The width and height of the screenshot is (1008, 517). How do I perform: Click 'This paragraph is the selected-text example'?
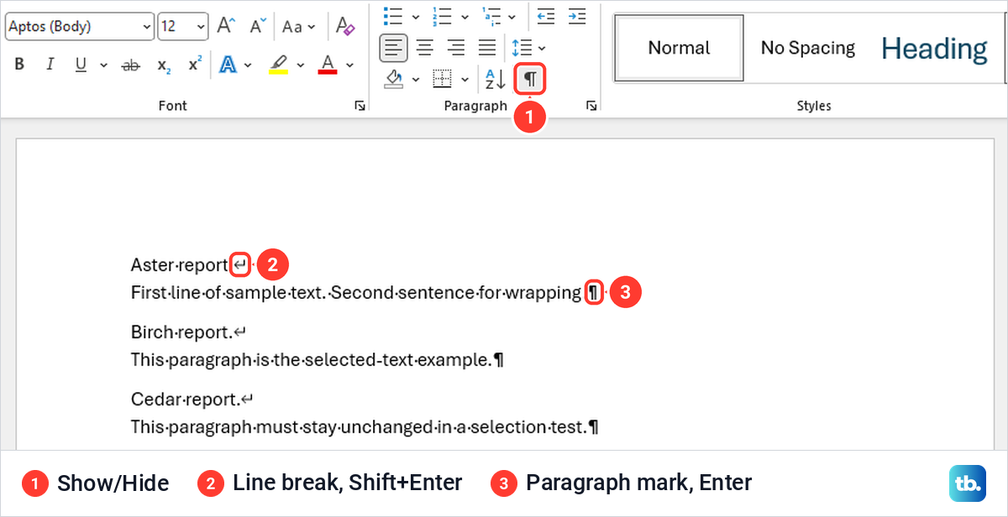click(x=310, y=360)
